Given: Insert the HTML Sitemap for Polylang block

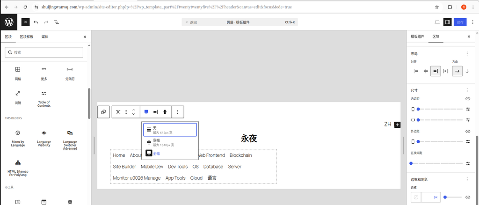Looking at the screenshot, I should pos(18,168).
